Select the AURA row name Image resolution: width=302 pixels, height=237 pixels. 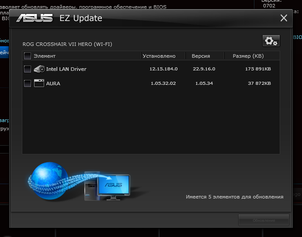[53, 84]
